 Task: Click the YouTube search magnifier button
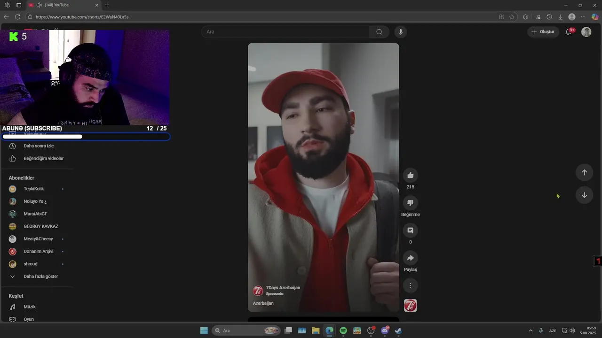379,32
